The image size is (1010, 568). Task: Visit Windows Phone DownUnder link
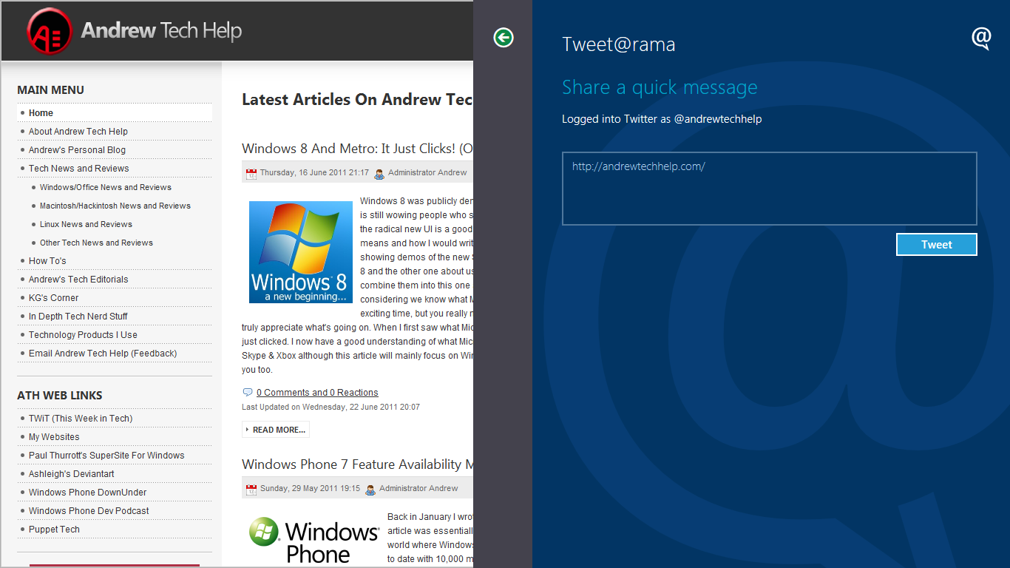point(87,493)
